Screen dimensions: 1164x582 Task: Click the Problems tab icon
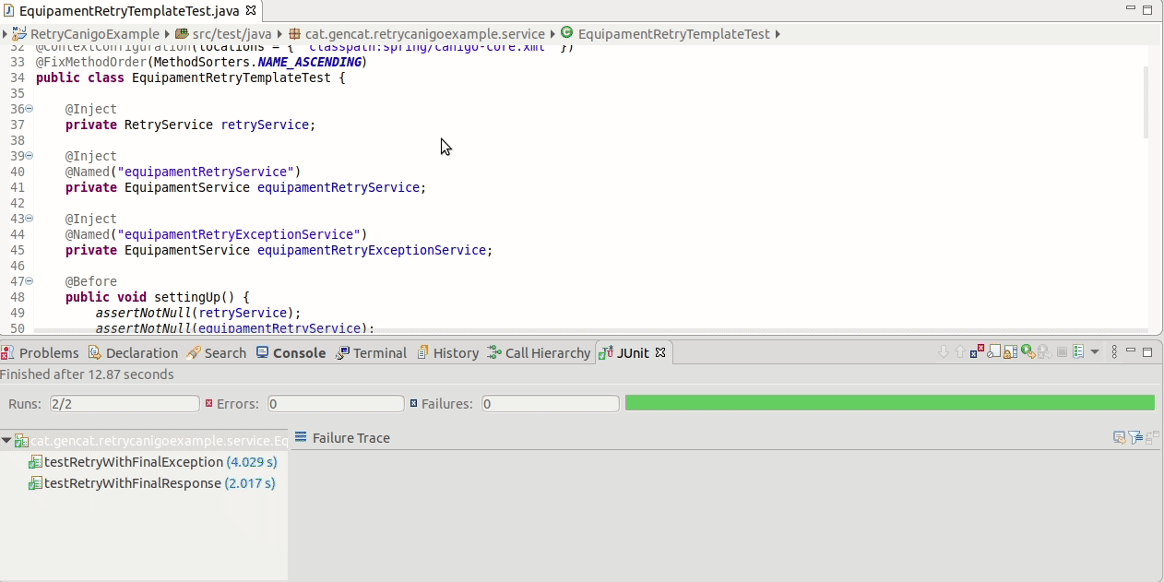click(7, 353)
